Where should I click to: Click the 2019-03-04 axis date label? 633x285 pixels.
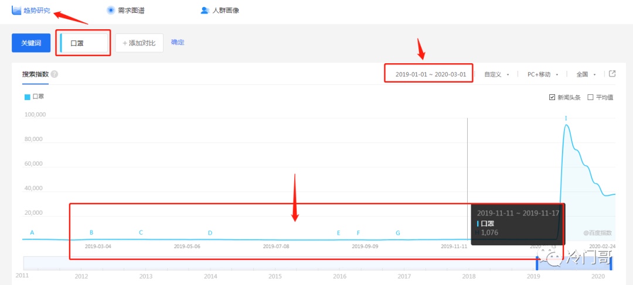pos(98,246)
